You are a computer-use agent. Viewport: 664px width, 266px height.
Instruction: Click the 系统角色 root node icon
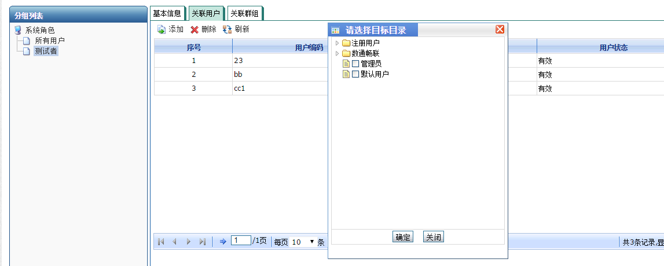[x=17, y=31]
